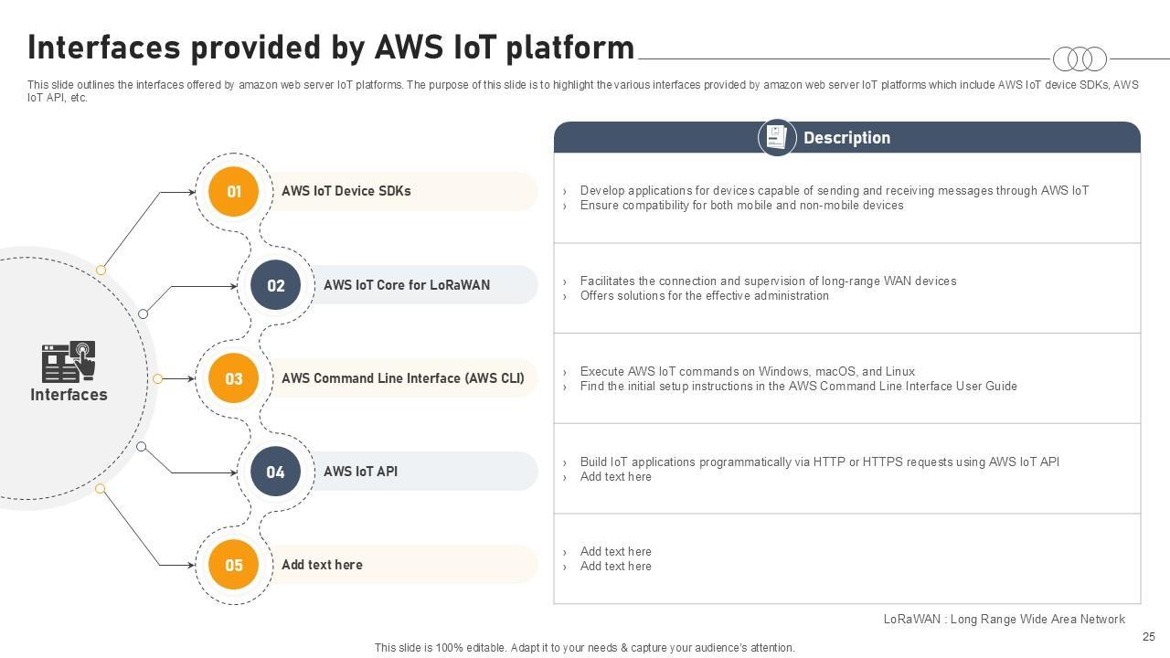Image resolution: width=1170 pixels, height=658 pixels.
Task: Select the dark blue 02 circle badge
Action: pos(276,285)
